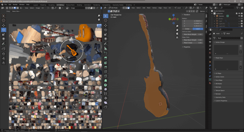Image resolution: width=244 pixels, height=132 pixels.
Task: Click the new scene button beside Scene field
Action: point(214,5)
